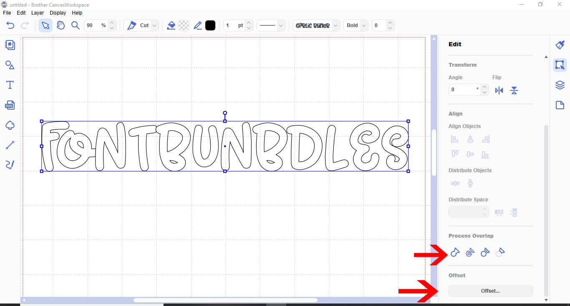Screen dimensions: 570x306
Task: Click the line color pencil icon
Action: (x=198, y=25)
